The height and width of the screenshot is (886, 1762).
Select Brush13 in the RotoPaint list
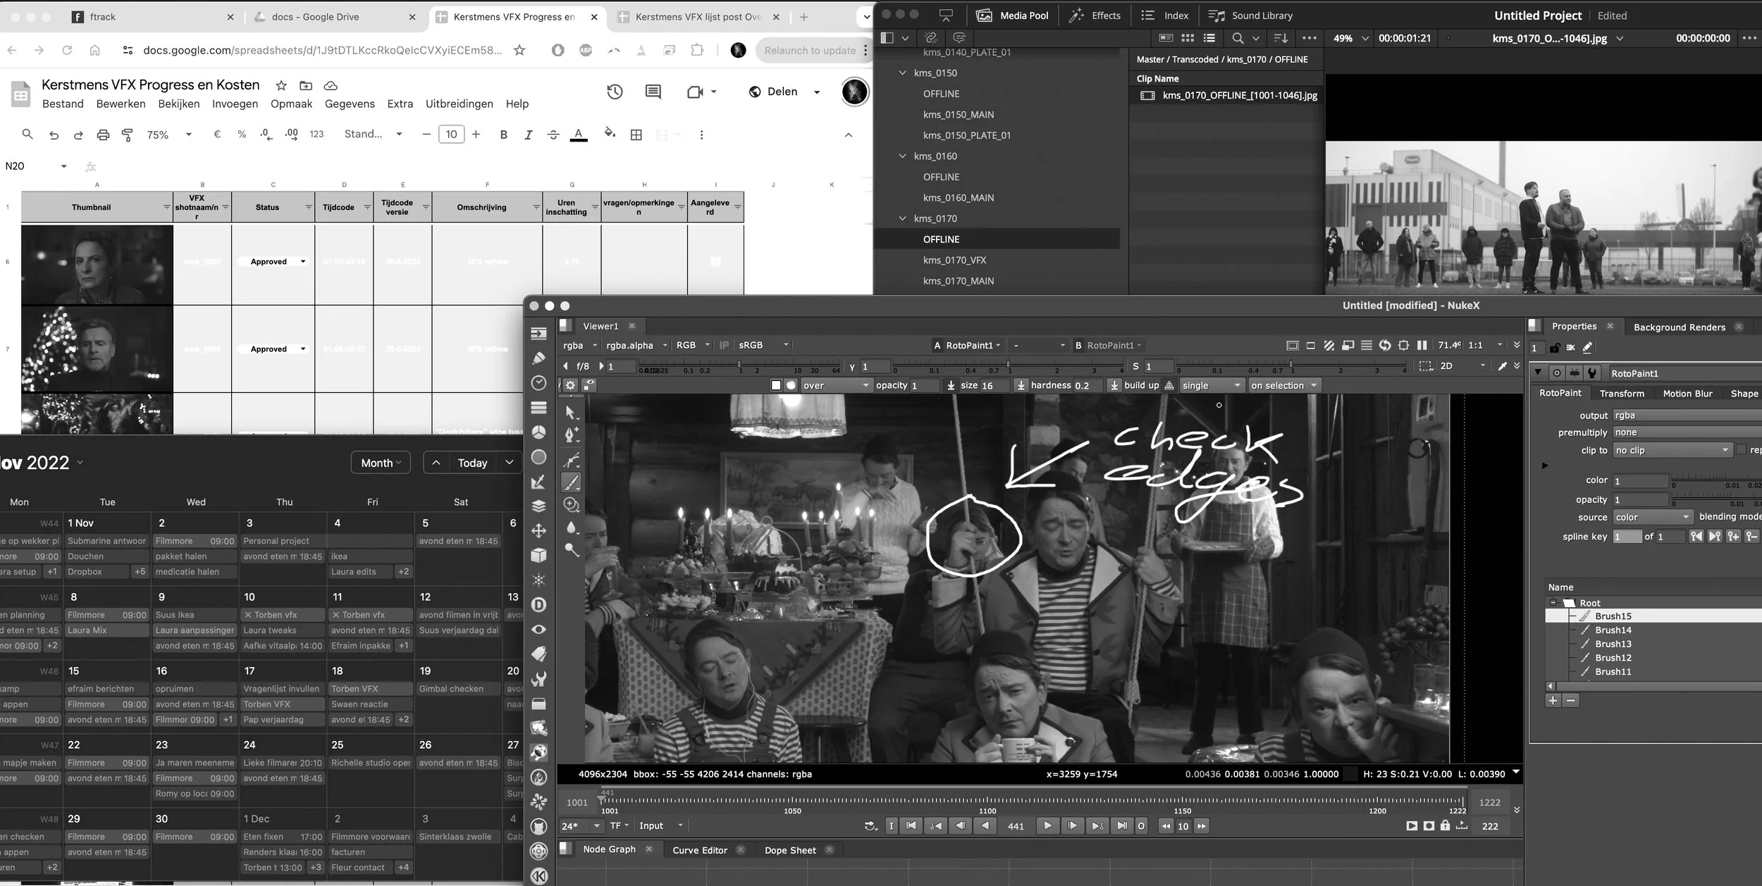pos(1613,644)
